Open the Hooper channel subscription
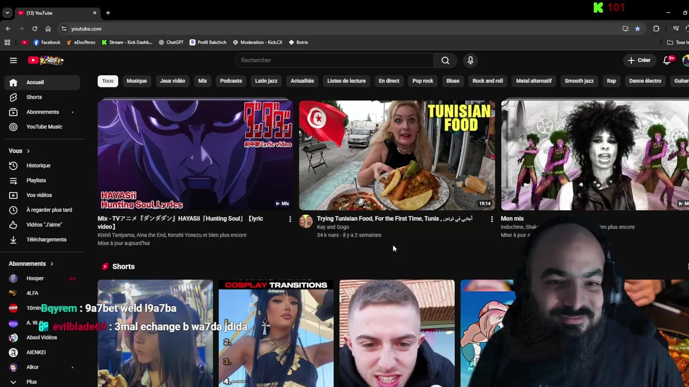689x387 pixels. (43, 278)
